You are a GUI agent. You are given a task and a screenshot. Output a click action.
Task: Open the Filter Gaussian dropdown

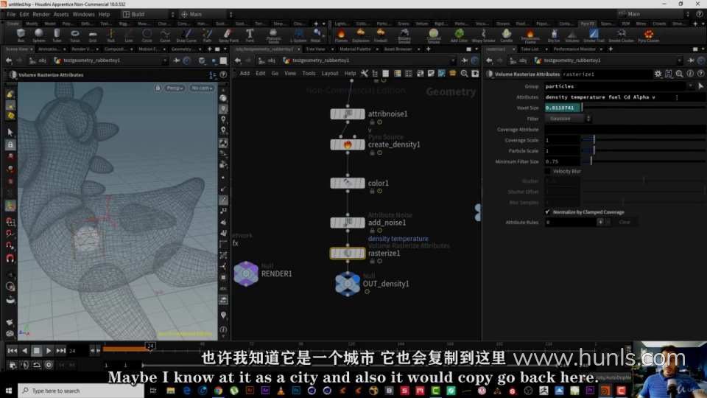click(568, 119)
